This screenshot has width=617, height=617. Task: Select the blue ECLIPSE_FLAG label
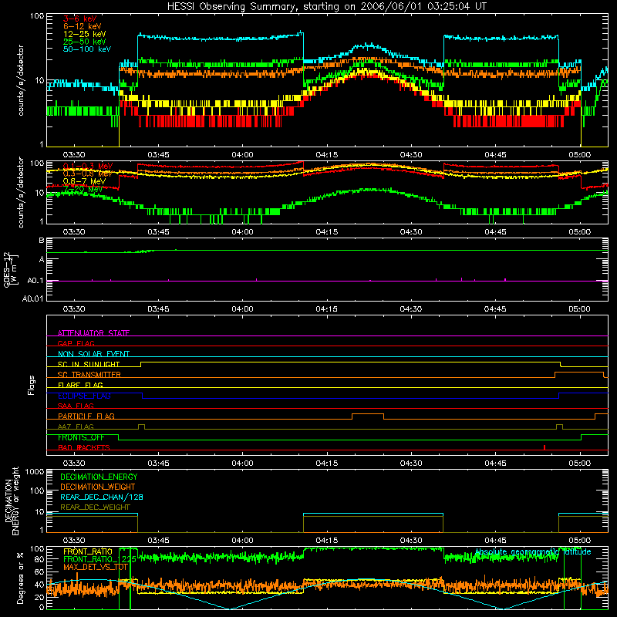[84, 396]
